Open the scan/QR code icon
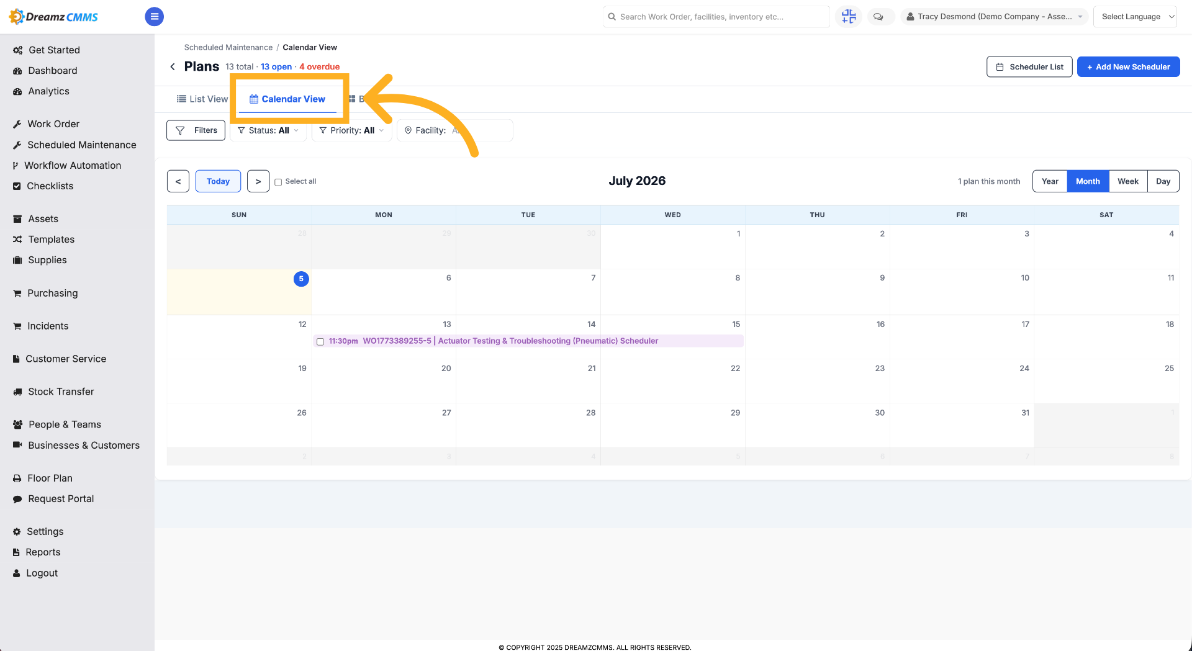The height and width of the screenshot is (651, 1192). tap(848, 17)
